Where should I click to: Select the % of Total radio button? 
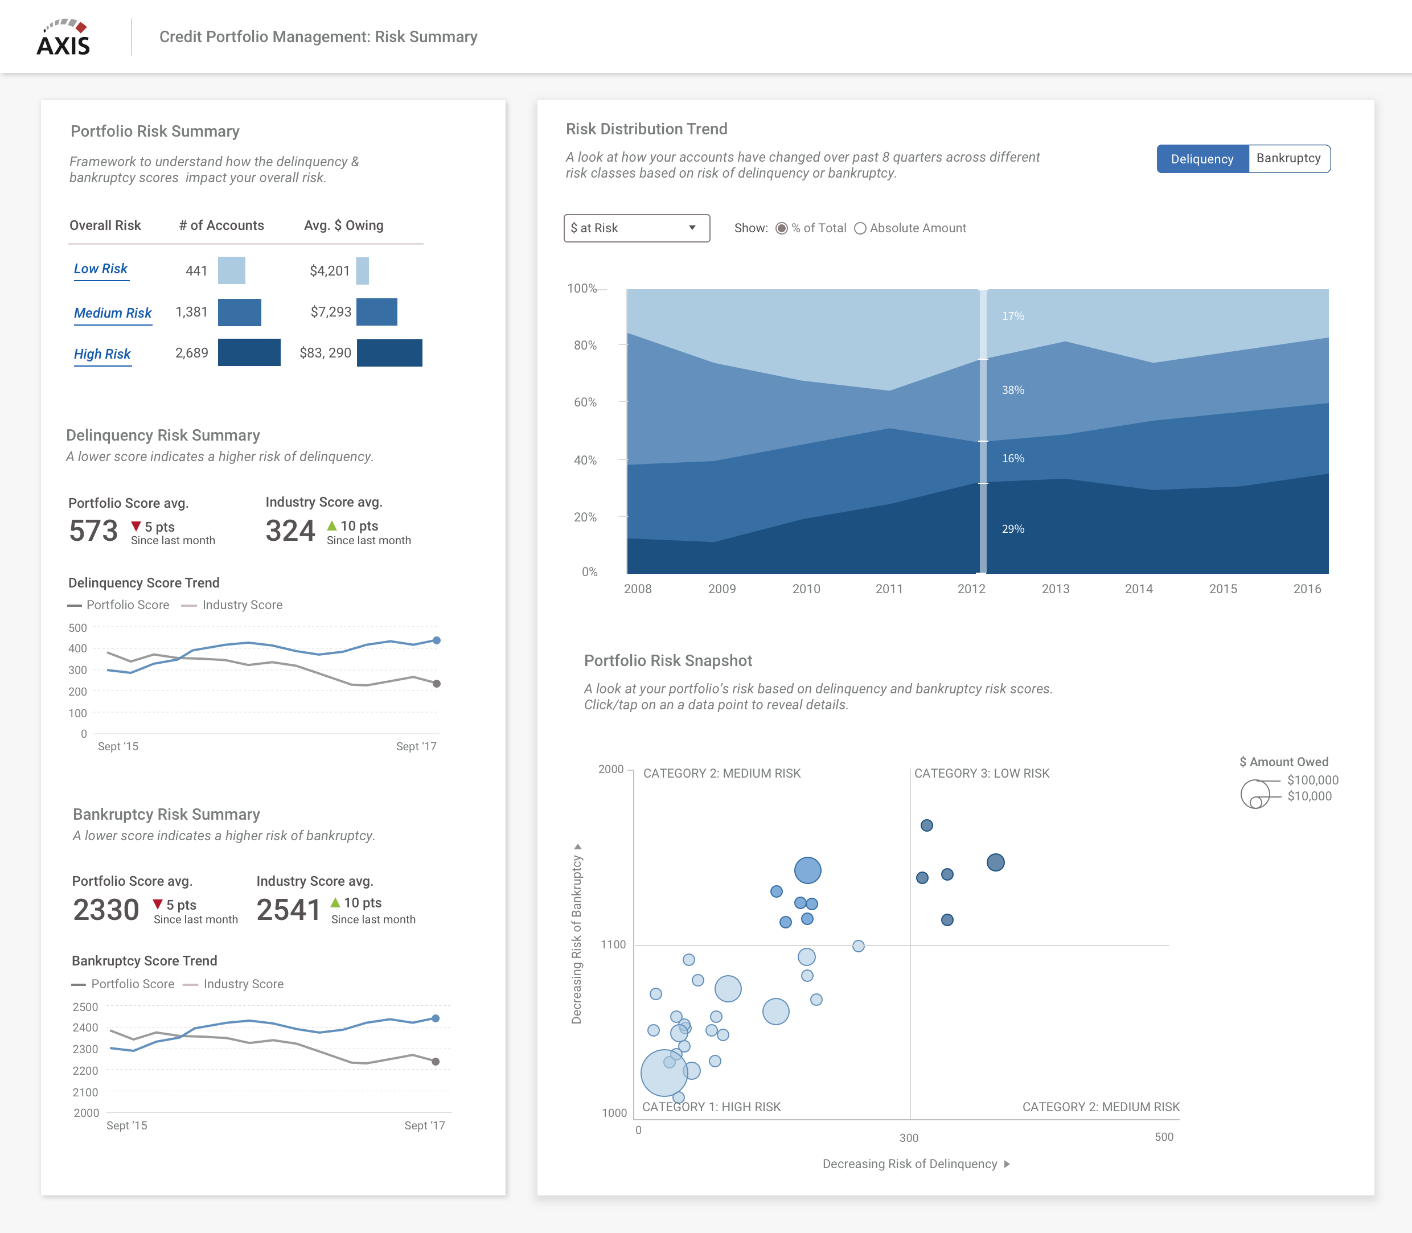coord(782,228)
